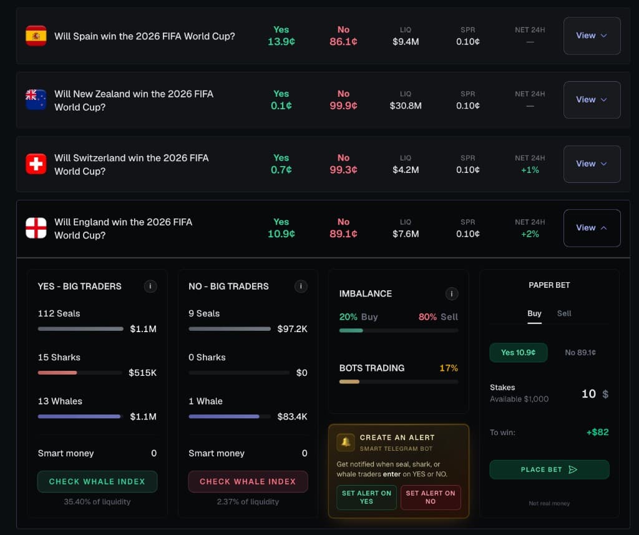Click Spain Yes price 13.9¢
This screenshot has width=639, height=535.
coord(281,42)
